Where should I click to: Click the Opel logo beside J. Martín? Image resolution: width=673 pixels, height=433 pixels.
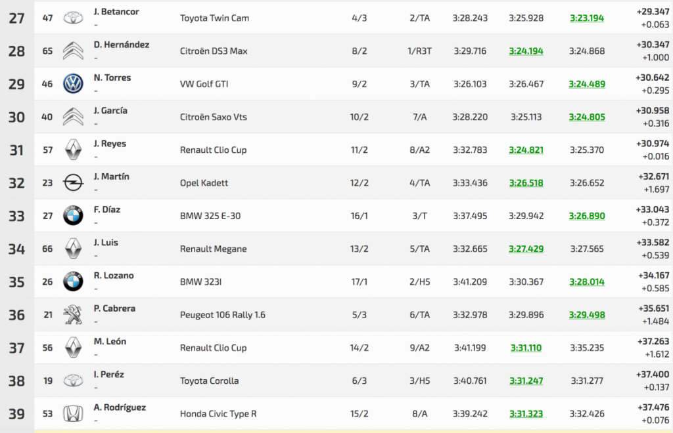click(73, 183)
